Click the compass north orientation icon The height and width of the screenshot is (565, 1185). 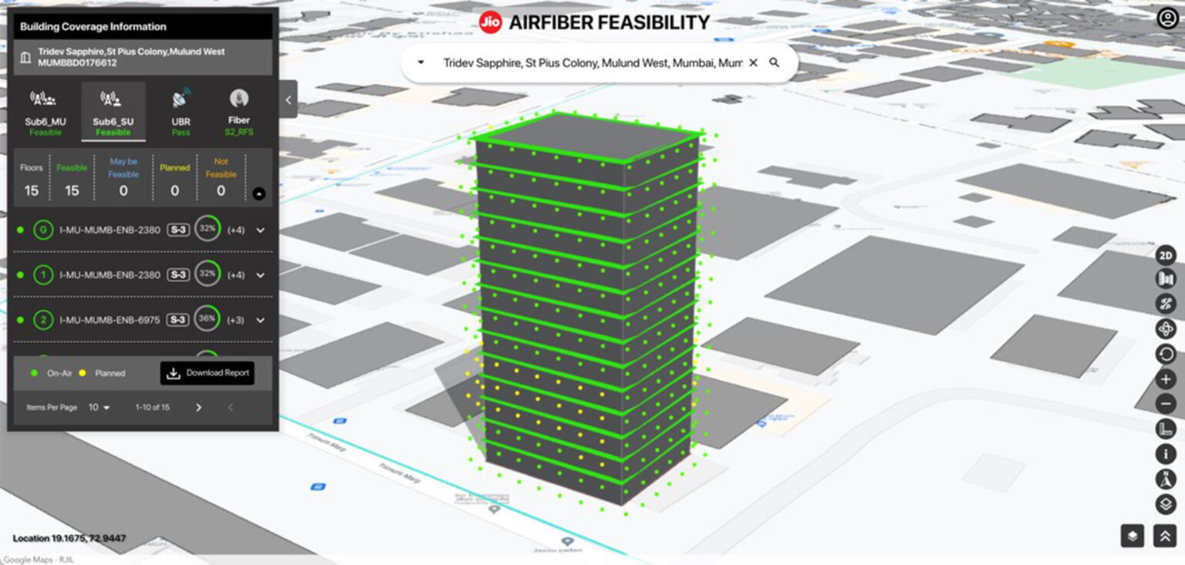1167,479
